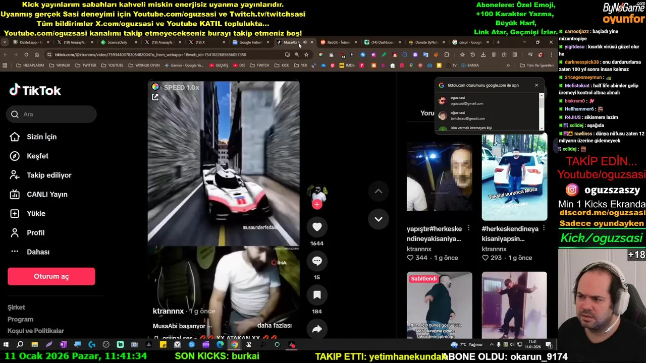Open Program footer link
Viewport: 646px width, 363px height.
pyautogui.click(x=20, y=319)
